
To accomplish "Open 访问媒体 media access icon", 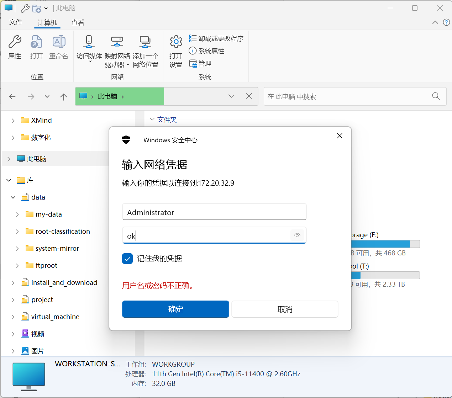I will click(x=89, y=42).
